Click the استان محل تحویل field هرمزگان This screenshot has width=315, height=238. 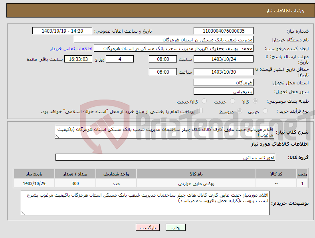tap(224, 82)
